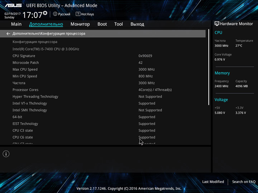
Task: Select the Min CPU Speed row
Action: pos(103,76)
